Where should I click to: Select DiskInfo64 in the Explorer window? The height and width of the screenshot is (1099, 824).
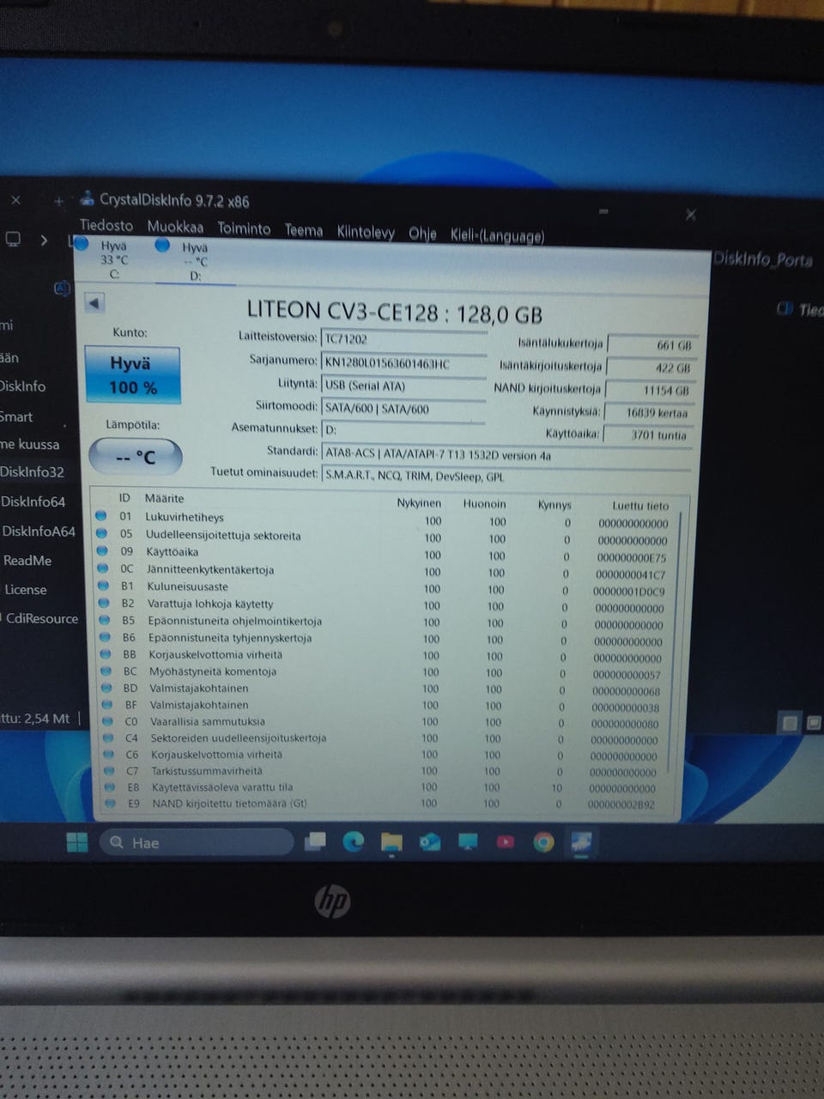point(33,501)
